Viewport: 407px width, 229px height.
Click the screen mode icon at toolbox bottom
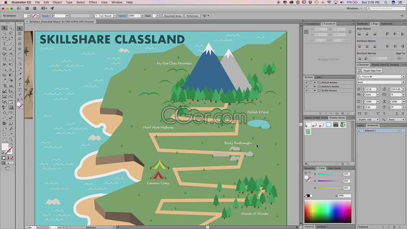click(7, 168)
